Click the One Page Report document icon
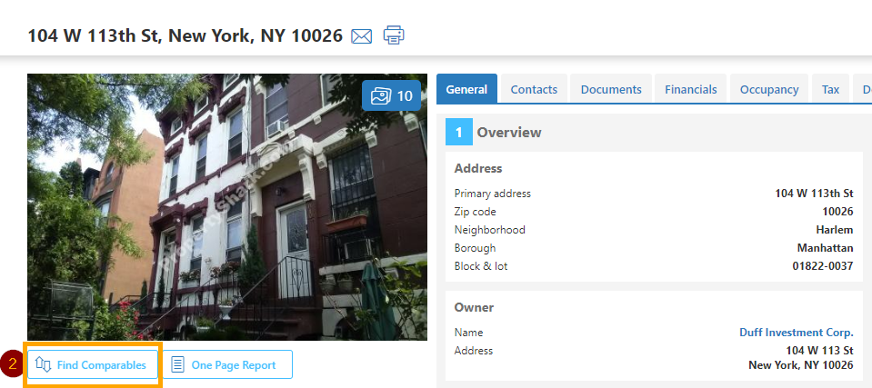The height and width of the screenshot is (388, 872). [x=177, y=365]
